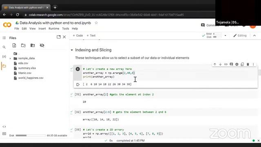Copy link to cell icon
The height and width of the screenshot is (147, 261).
point(226,64)
